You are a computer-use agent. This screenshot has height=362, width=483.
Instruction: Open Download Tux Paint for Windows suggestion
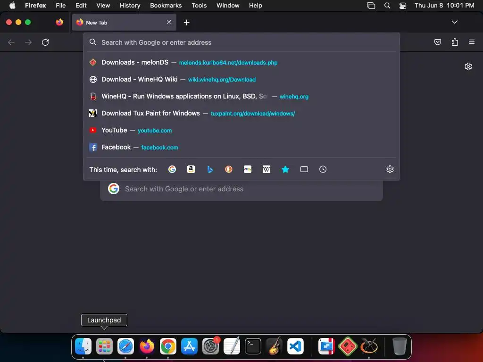point(241,113)
